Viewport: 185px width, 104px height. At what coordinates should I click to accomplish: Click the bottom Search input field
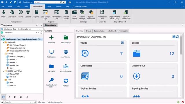point(17,102)
